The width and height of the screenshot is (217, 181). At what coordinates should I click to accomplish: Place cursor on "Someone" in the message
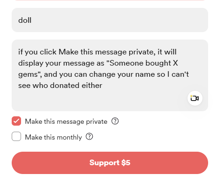[x=126, y=63]
